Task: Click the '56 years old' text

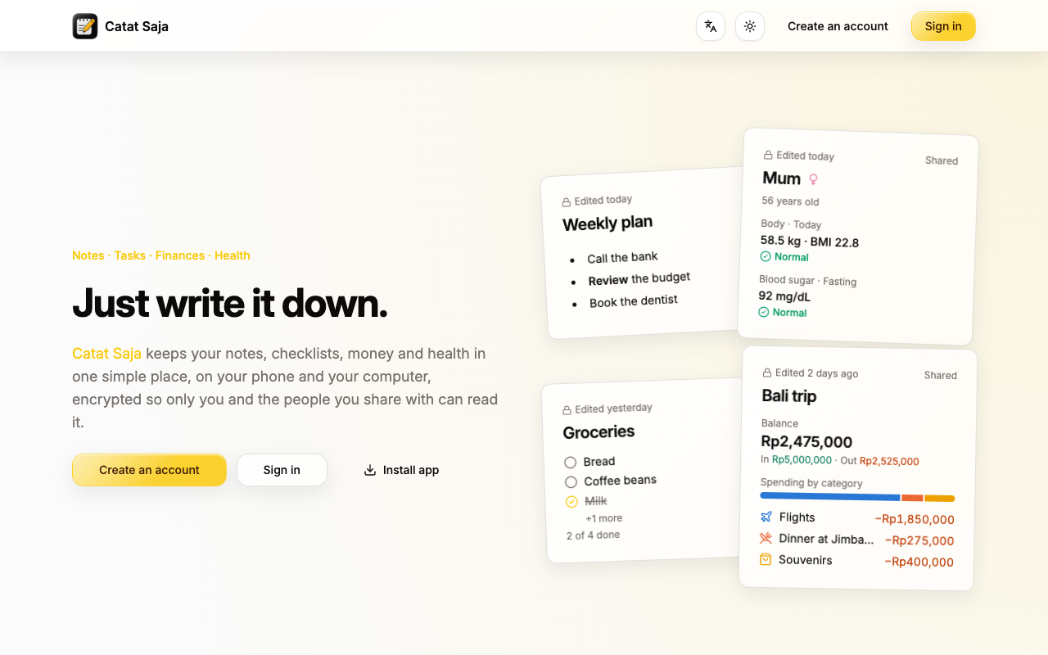Action: click(x=790, y=201)
